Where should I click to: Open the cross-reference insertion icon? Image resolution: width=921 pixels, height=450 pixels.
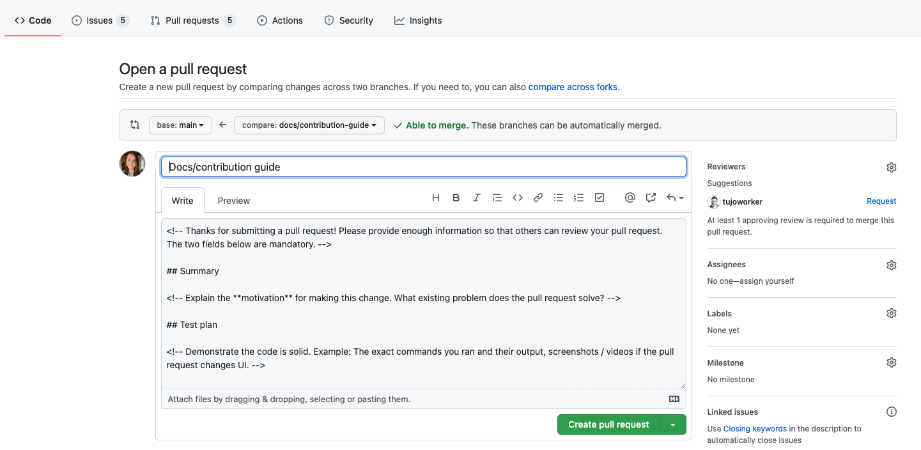[650, 198]
